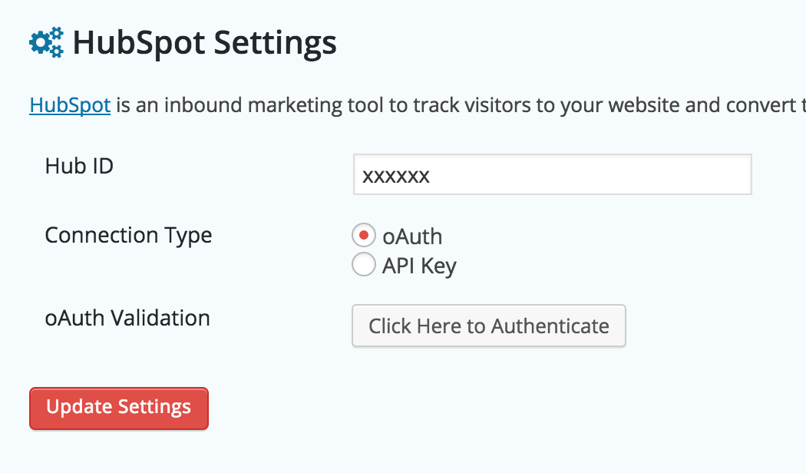Click the oAuth option label text
Image resolution: width=806 pixels, height=473 pixels.
(412, 237)
